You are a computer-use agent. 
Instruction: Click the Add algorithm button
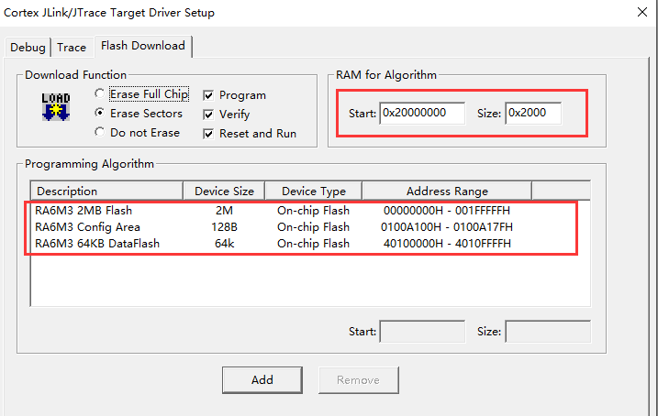[262, 379]
